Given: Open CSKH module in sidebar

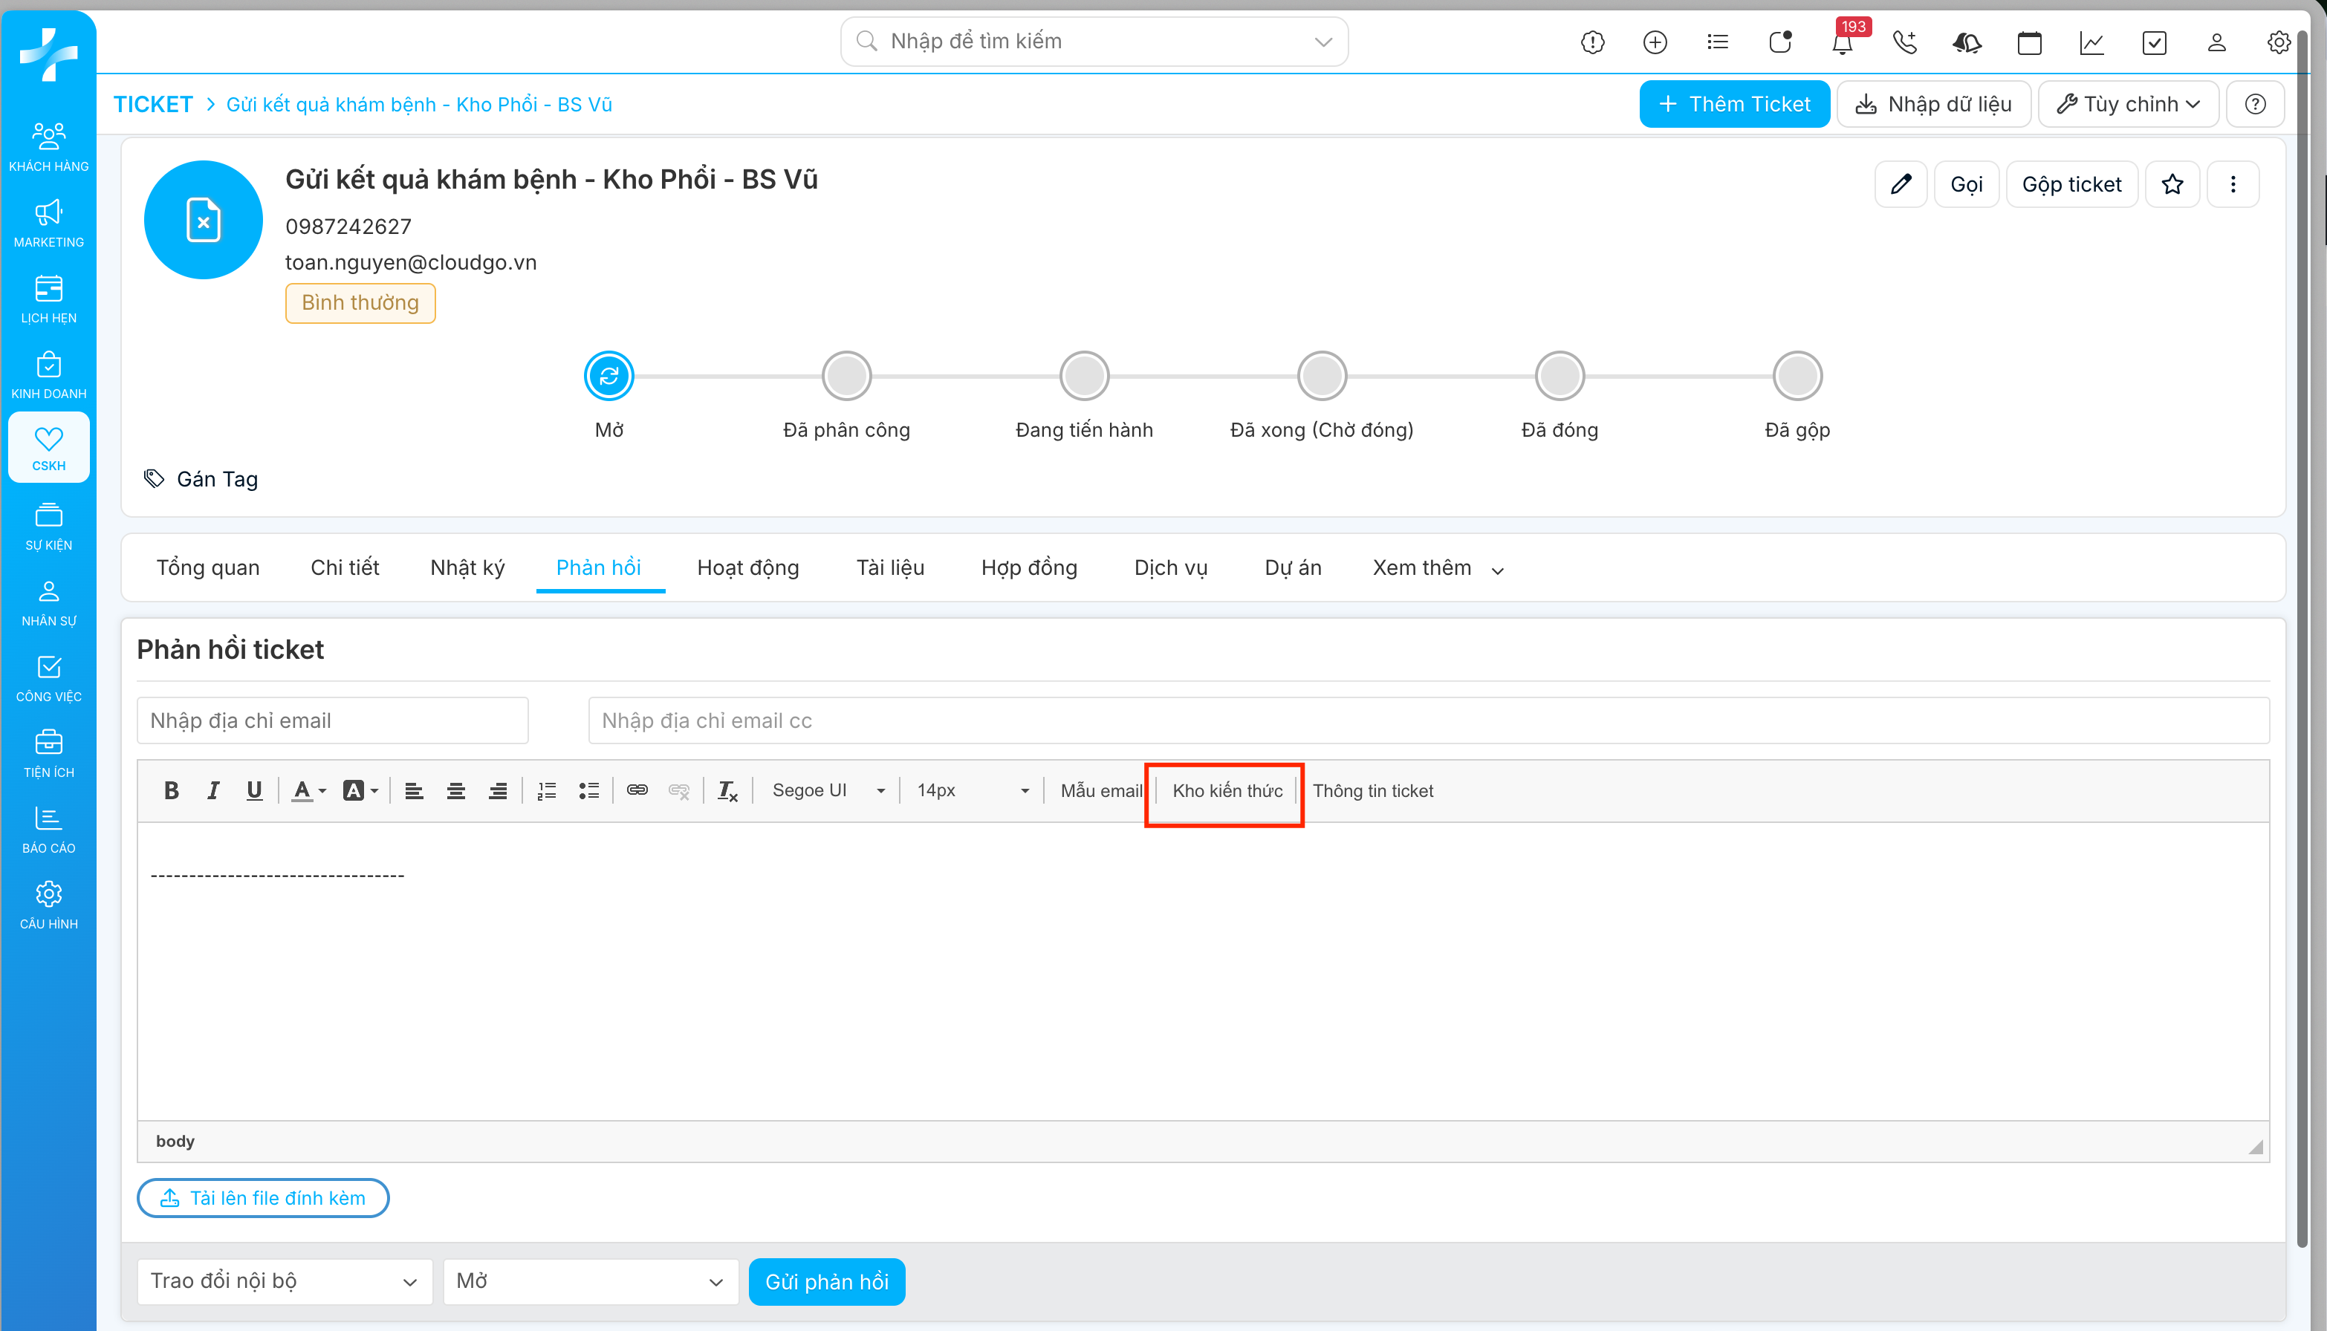Looking at the screenshot, I should pos(48,448).
